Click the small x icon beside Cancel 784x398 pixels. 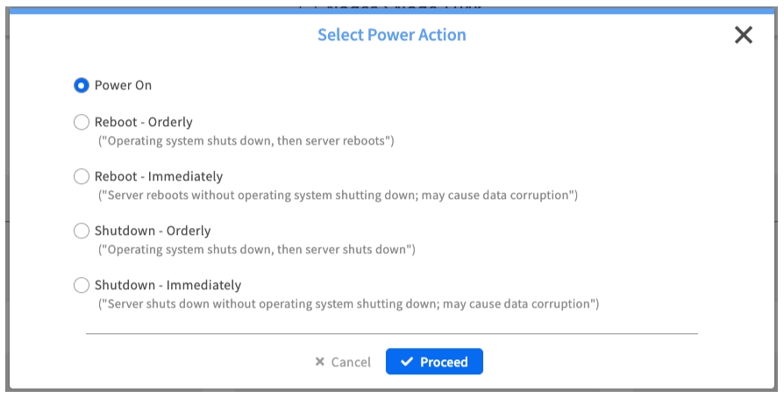pyautogui.click(x=320, y=362)
